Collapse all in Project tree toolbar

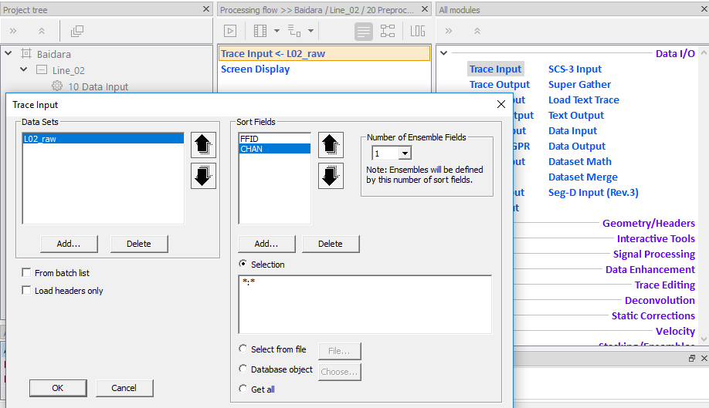click(x=42, y=31)
